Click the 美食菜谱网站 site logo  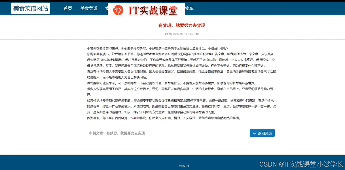point(31,9)
